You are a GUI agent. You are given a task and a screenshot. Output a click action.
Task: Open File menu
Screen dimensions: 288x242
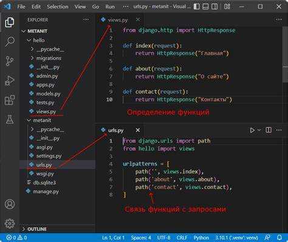click(21, 7)
